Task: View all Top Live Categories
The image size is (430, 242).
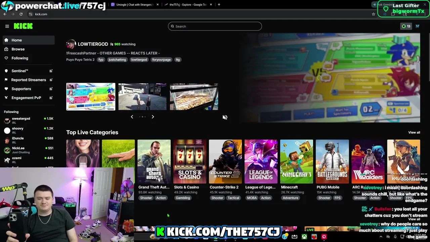Action: (x=414, y=132)
